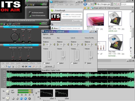Click the Cut scissors icon in the audio editor toolbar
The height and width of the screenshot is (101, 135).
coord(13,67)
